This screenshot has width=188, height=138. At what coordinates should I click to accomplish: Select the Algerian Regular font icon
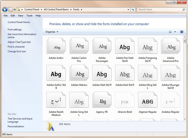(x=148, y=100)
